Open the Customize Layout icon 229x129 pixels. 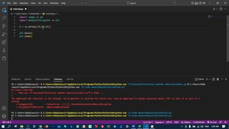pyautogui.click(x=204, y=3)
